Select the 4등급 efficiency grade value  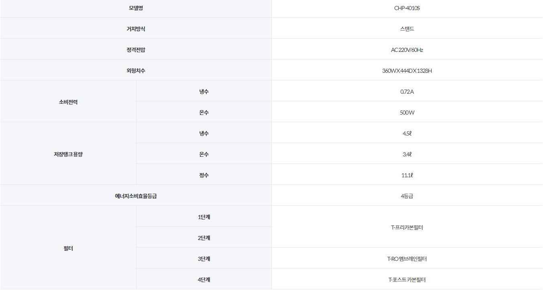point(407,196)
